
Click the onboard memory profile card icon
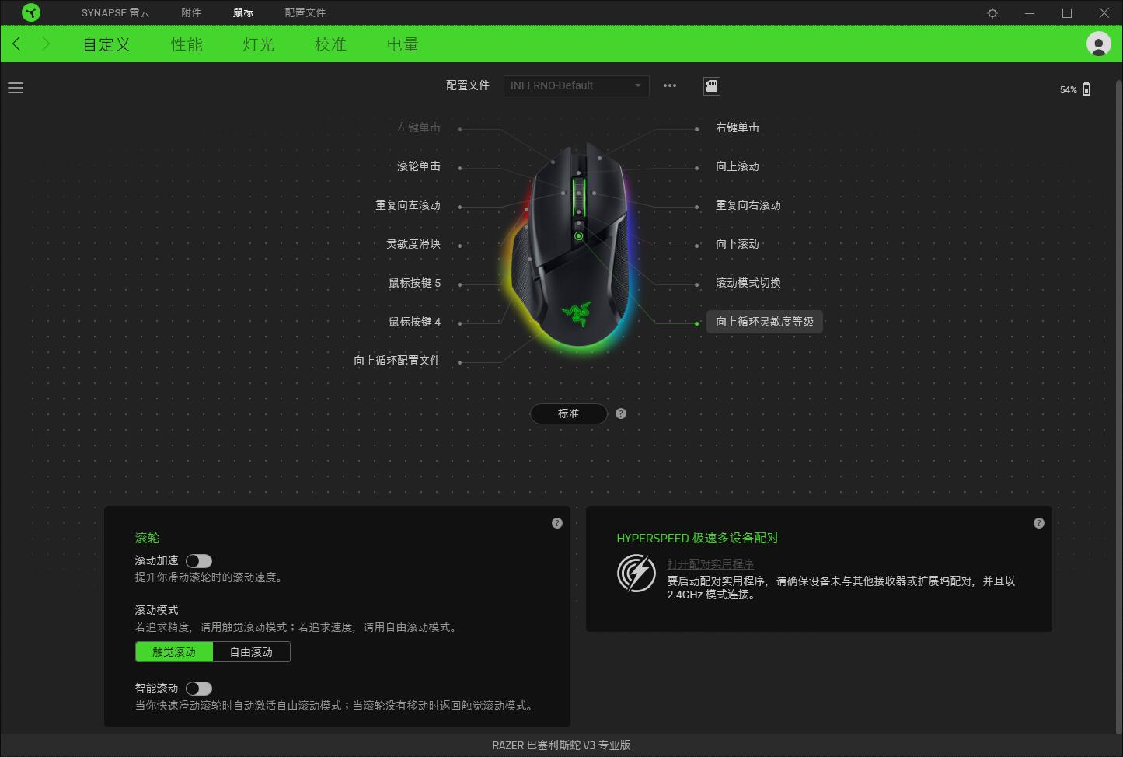(x=712, y=85)
